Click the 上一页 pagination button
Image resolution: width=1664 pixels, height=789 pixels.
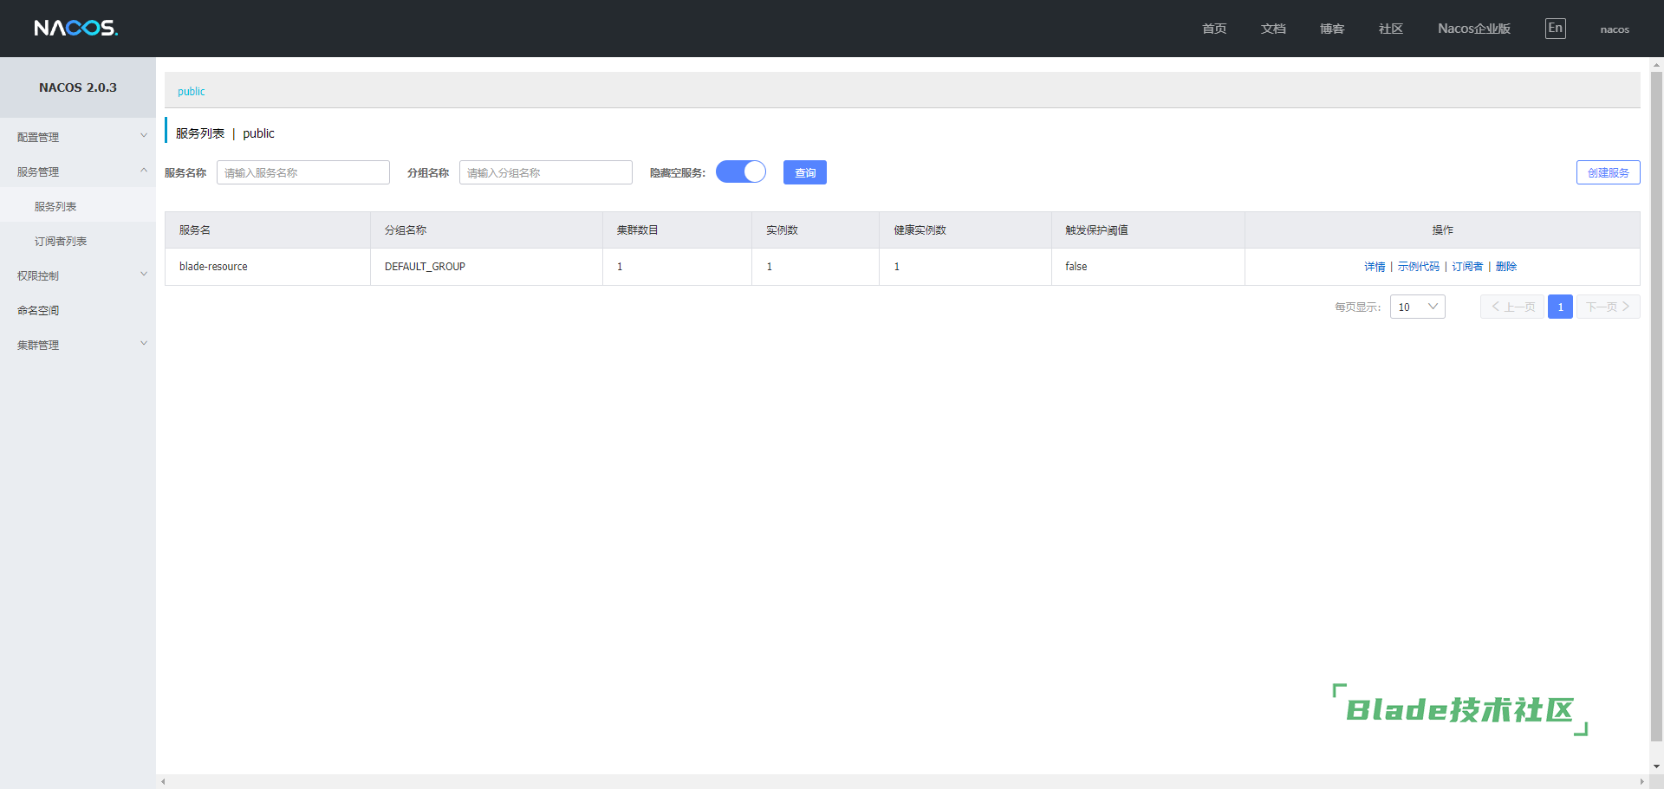click(x=1512, y=307)
